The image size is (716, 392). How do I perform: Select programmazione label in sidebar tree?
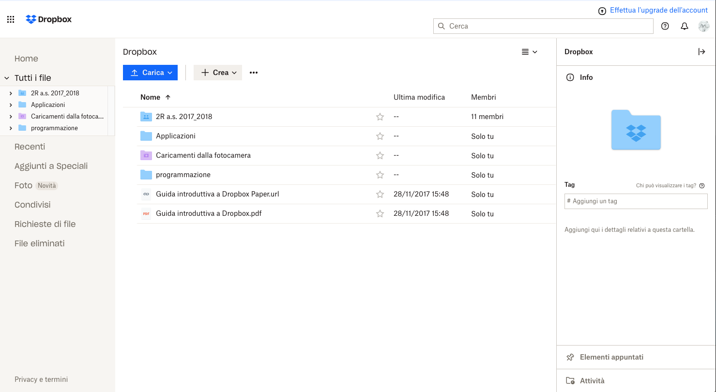54,128
